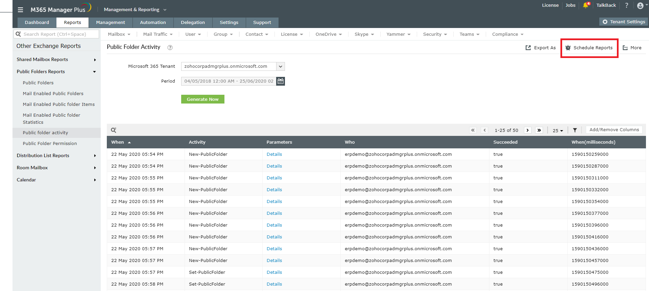The height and width of the screenshot is (291, 649).
Task: Switch to the Settings tab
Action: [229, 23]
